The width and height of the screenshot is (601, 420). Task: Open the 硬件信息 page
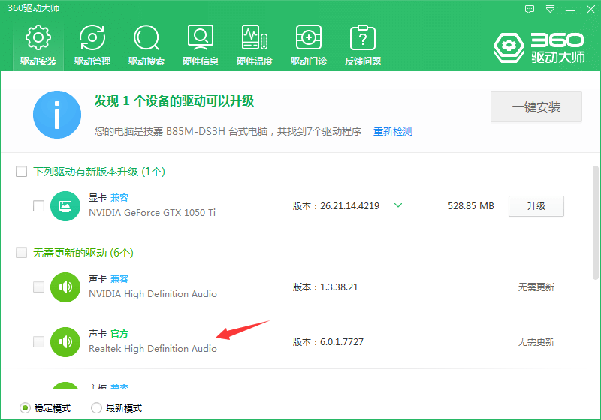pyautogui.click(x=201, y=45)
